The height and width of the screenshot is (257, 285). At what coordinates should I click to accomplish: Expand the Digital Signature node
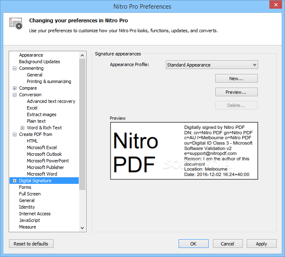(x=14, y=181)
